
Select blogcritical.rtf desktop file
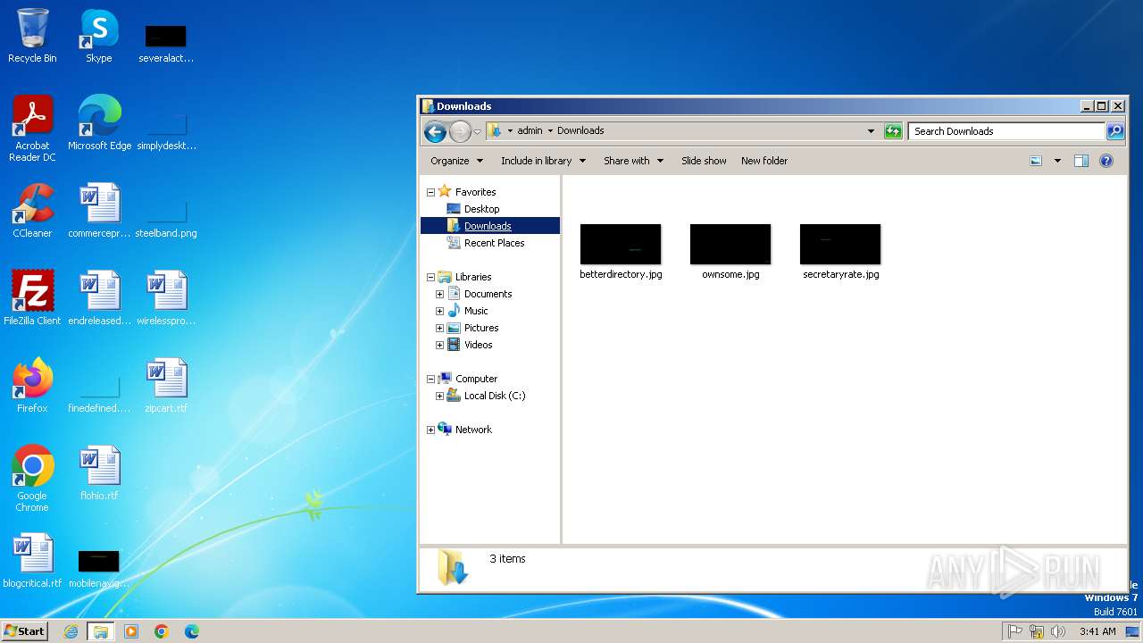(32, 561)
